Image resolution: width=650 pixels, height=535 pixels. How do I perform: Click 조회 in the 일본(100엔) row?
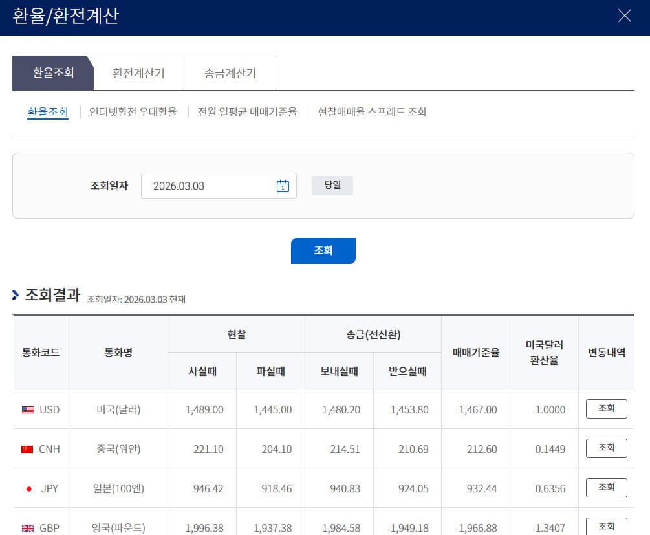[606, 487]
